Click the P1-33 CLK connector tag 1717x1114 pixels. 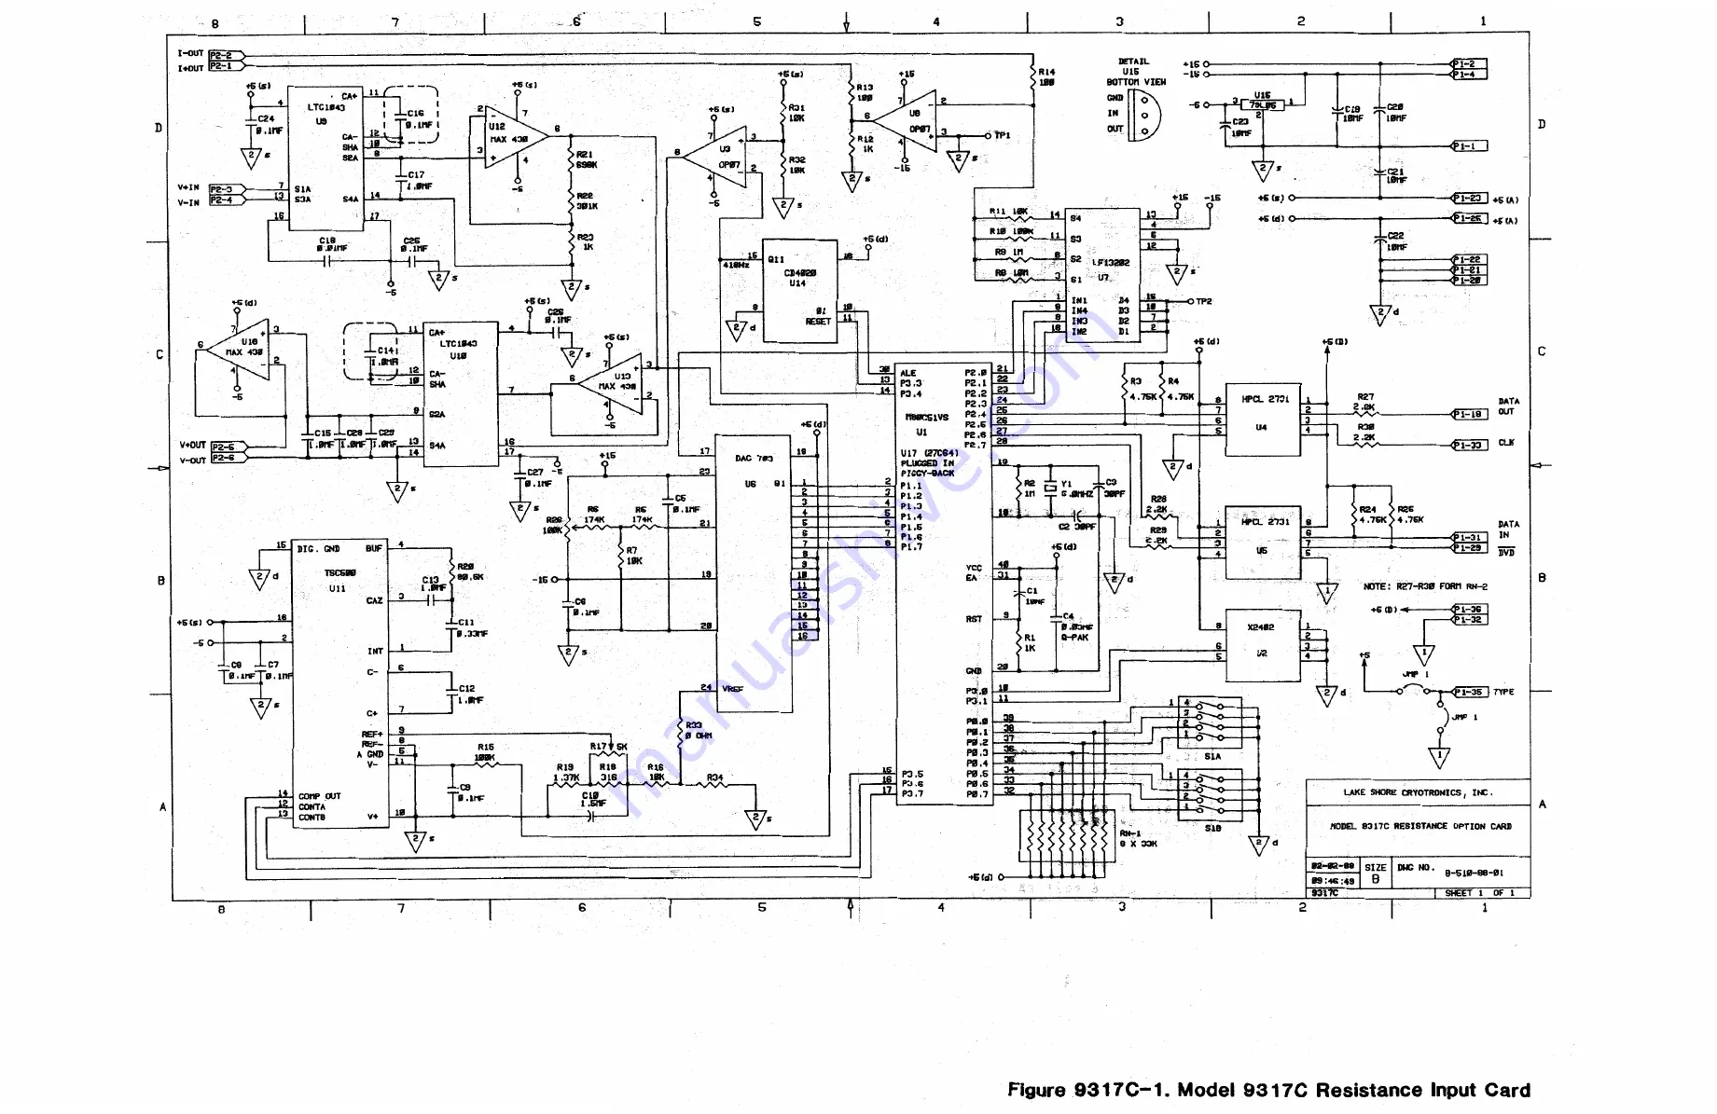click(x=1469, y=445)
